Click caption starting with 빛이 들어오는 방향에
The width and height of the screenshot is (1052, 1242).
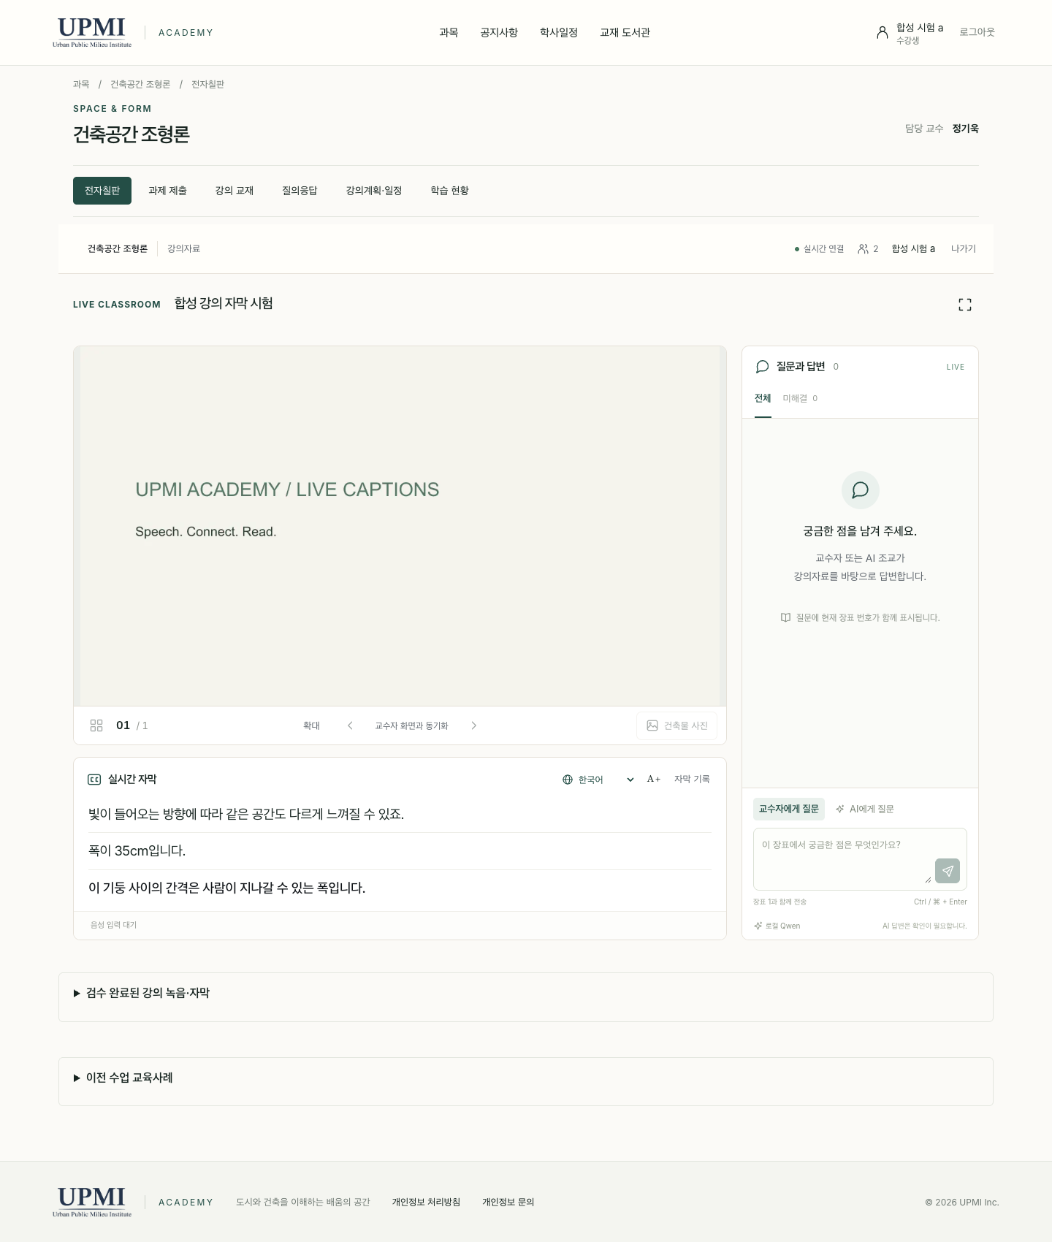tap(246, 815)
